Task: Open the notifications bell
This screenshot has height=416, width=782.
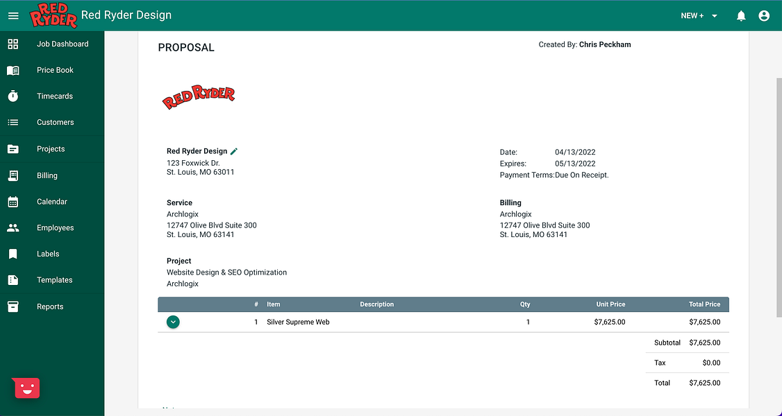Action: pyautogui.click(x=741, y=16)
